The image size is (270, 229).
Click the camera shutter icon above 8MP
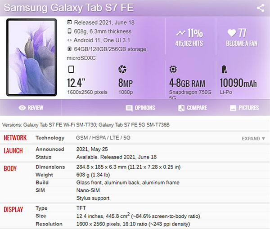(x=122, y=69)
